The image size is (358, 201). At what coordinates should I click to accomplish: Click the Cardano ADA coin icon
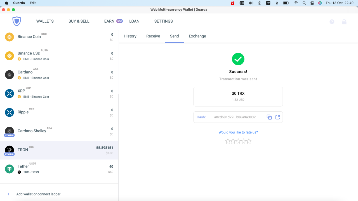click(x=9, y=75)
